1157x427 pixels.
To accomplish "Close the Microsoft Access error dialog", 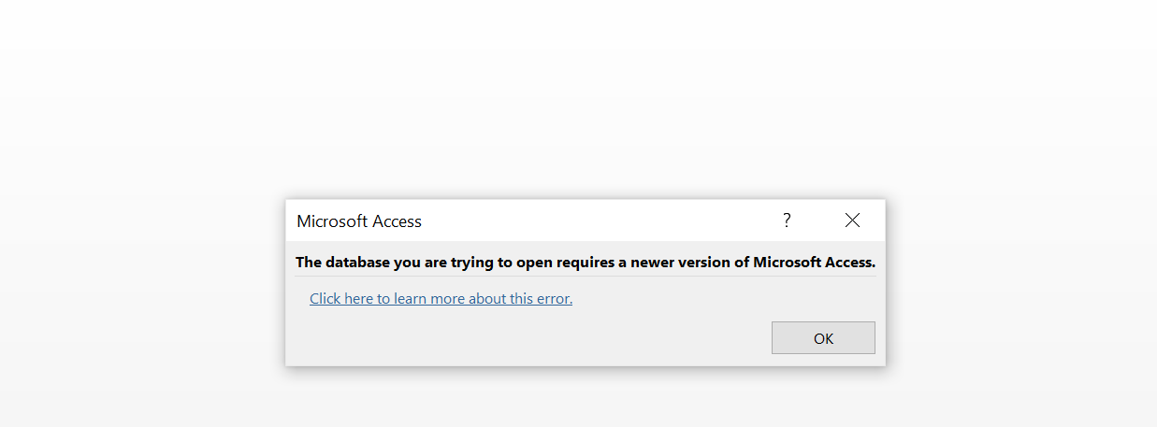I will click(852, 221).
